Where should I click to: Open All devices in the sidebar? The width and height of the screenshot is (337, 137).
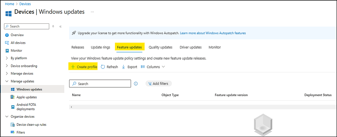coord(18,43)
